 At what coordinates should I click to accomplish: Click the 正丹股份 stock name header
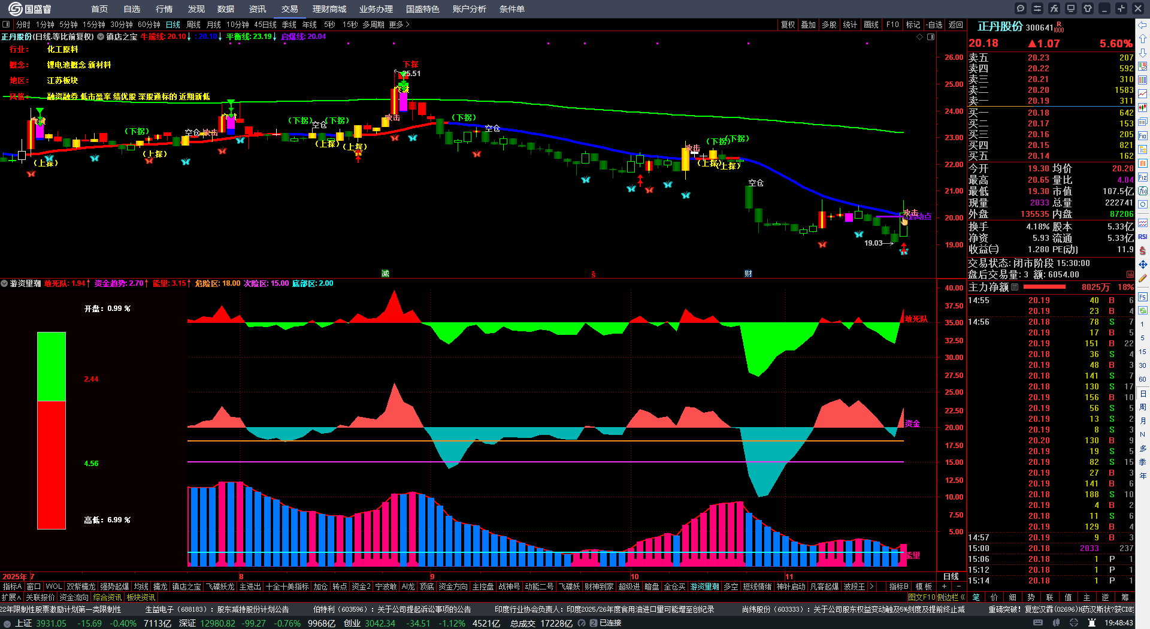pyautogui.click(x=1000, y=26)
